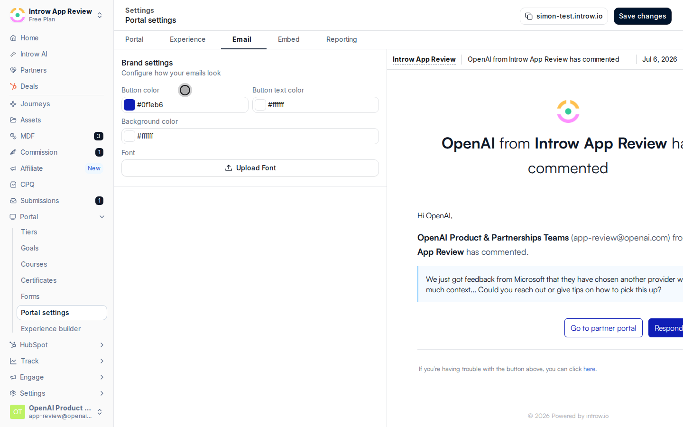
Task: Click the MDF badge showing 3
Action: click(x=99, y=136)
